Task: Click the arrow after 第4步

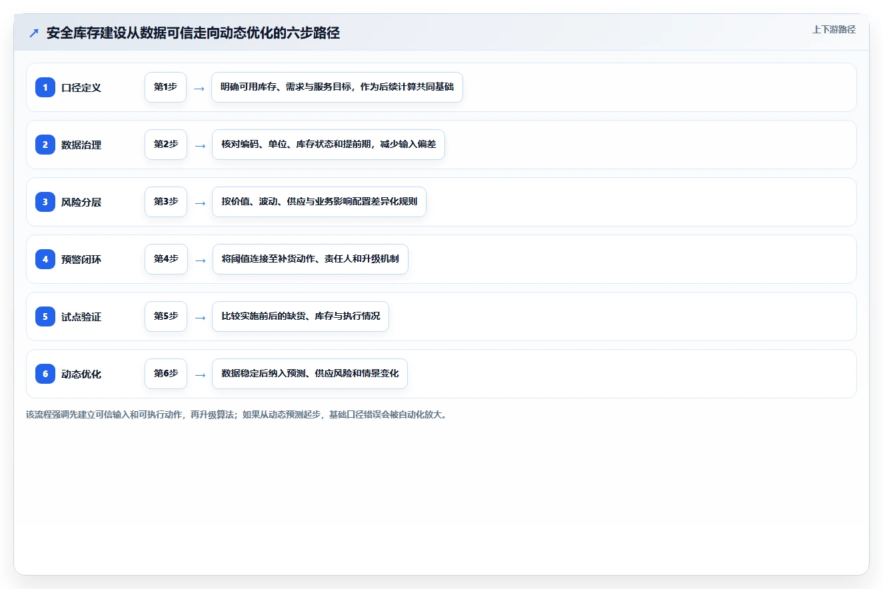Action: 200,260
